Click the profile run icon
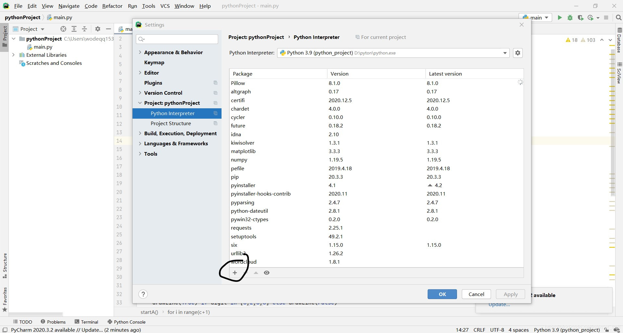The width and height of the screenshot is (623, 333). [x=591, y=18]
